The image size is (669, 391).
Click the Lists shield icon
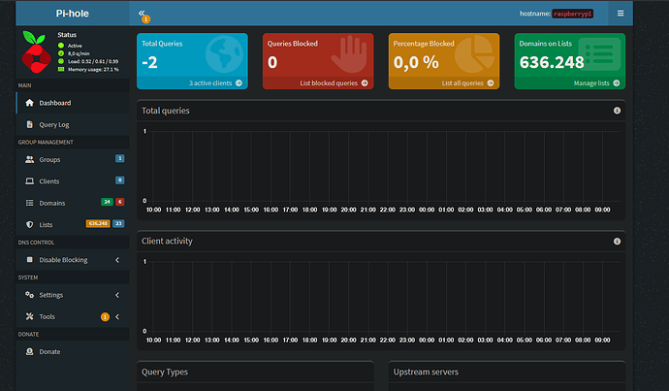29,224
